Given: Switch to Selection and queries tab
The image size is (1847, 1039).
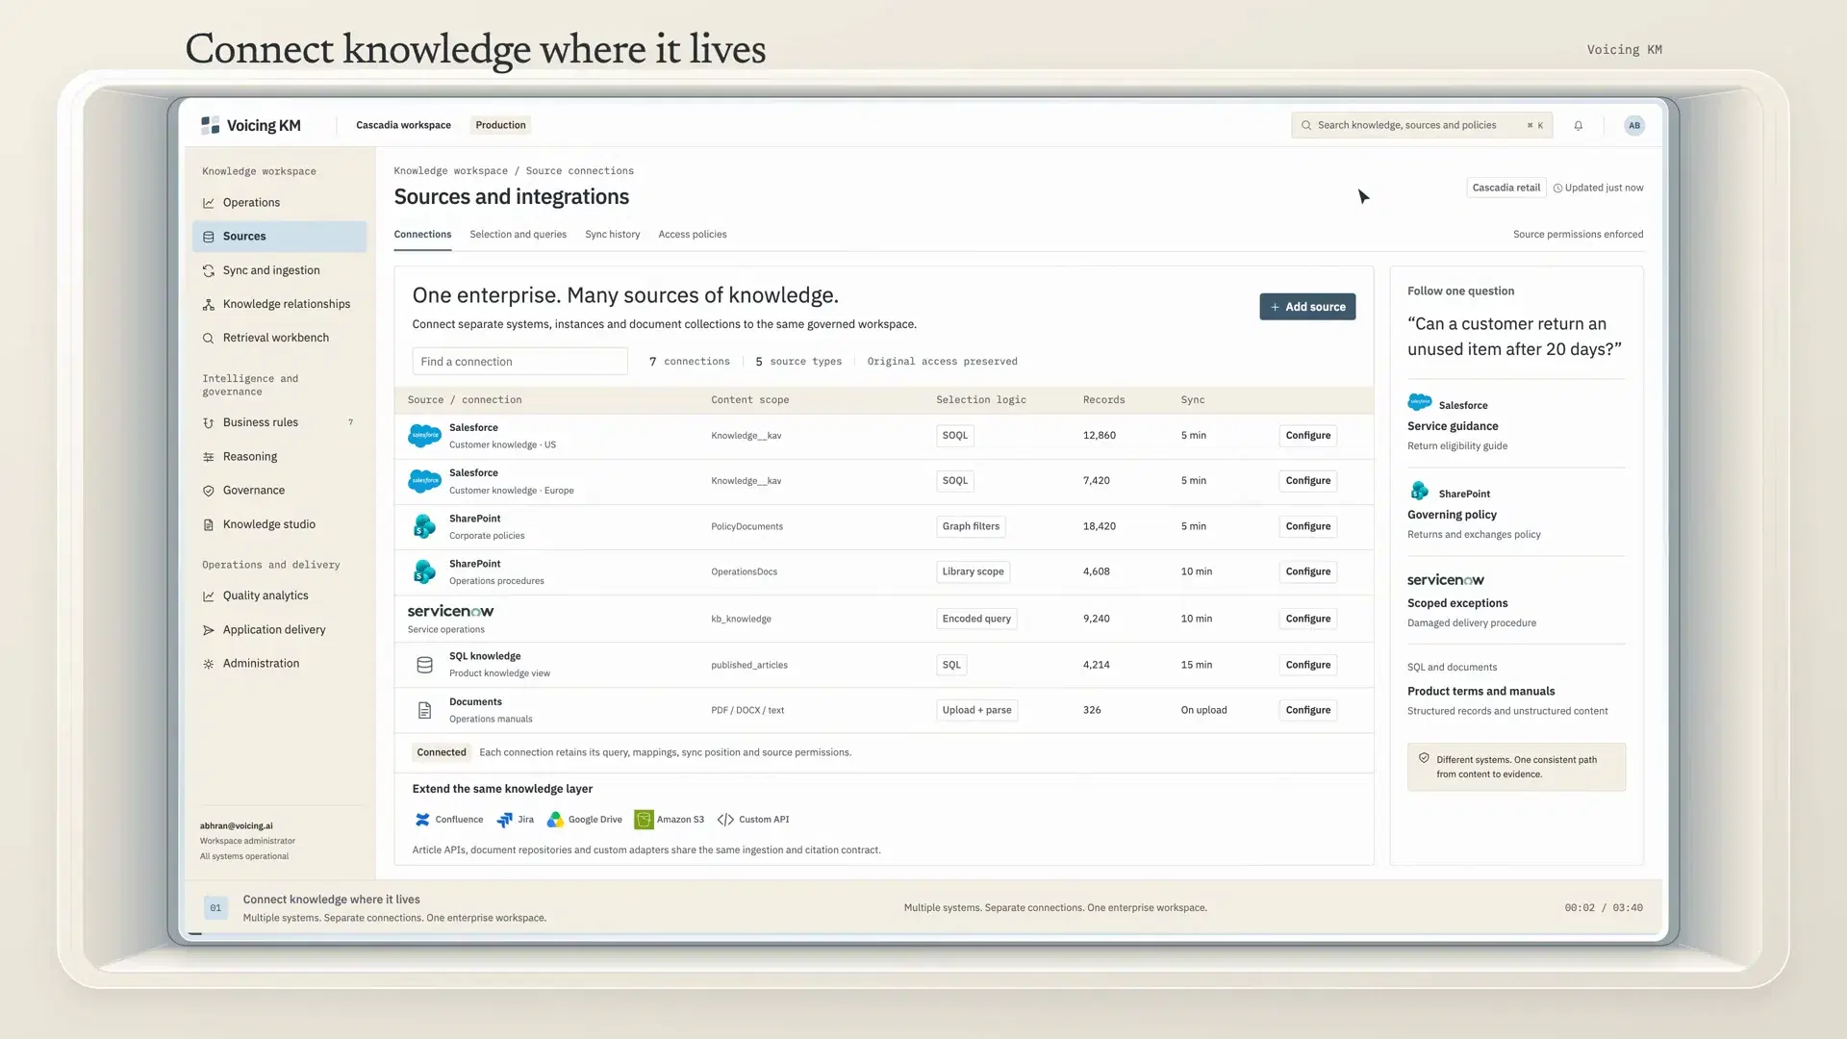Looking at the screenshot, I should click(x=518, y=235).
